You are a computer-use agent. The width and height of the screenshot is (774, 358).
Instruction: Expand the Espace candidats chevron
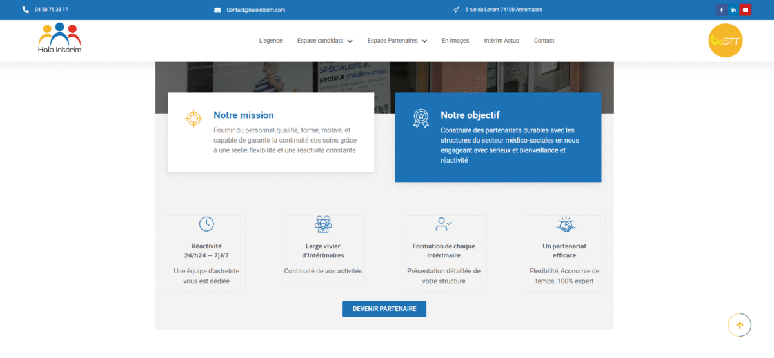click(x=350, y=41)
